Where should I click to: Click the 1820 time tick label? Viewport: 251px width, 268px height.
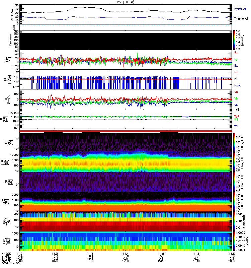pyautogui.click(x=55, y=261)
